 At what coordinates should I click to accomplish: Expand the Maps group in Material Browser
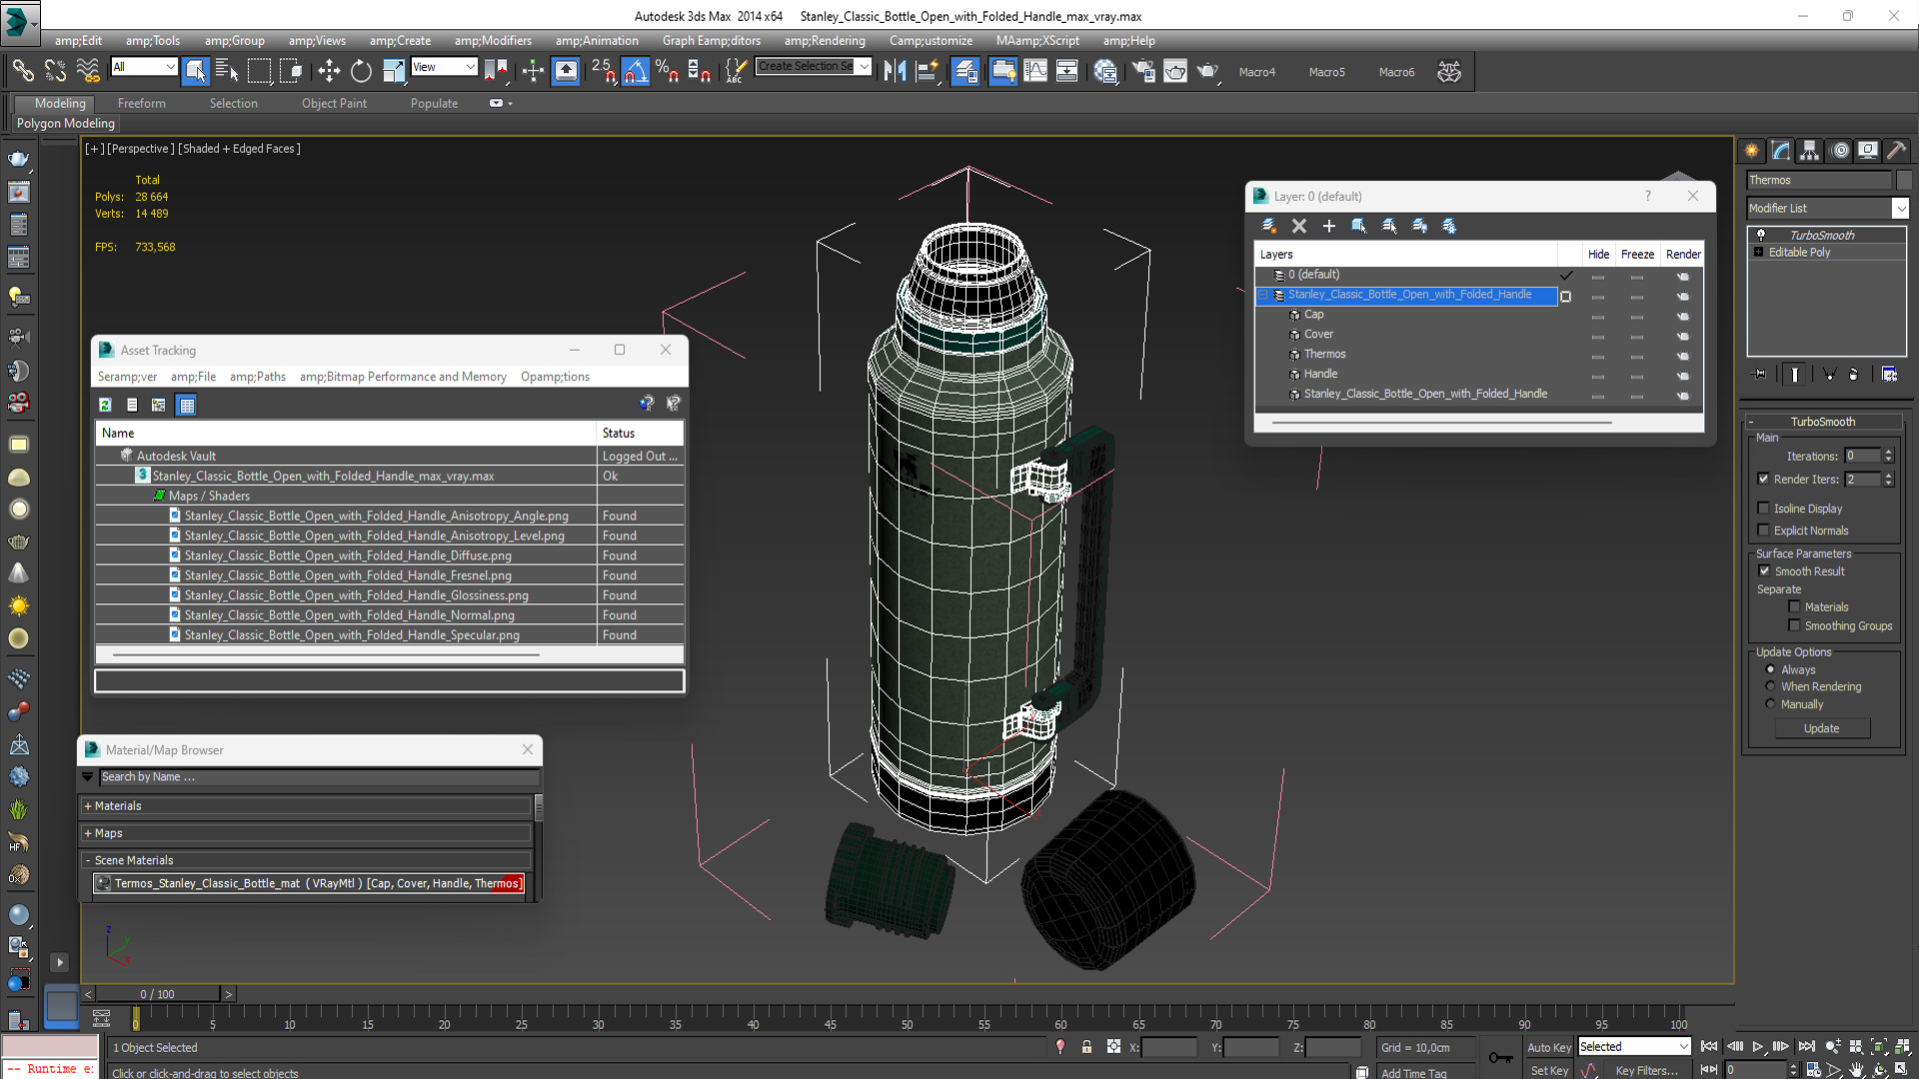coord(88,833)
